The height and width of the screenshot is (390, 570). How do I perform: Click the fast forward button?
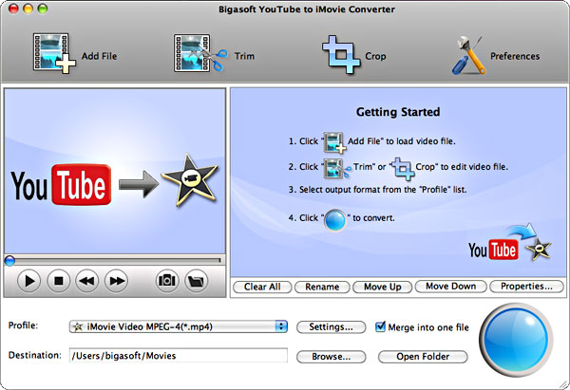coord(116,281)
